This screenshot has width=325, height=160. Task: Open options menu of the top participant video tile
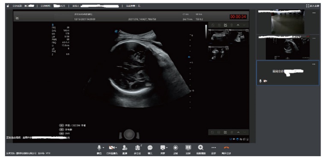click(314, 13)
